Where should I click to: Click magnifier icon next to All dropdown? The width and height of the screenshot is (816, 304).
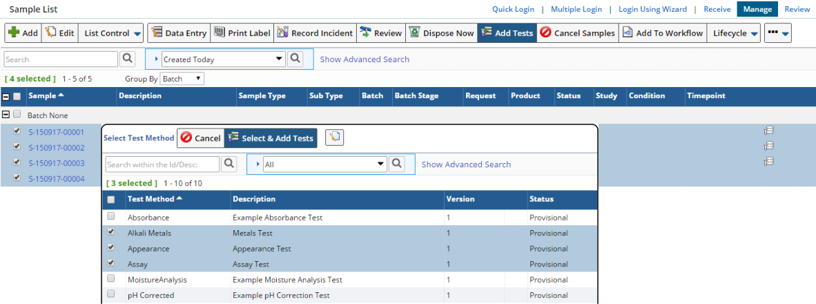[397, 164]
